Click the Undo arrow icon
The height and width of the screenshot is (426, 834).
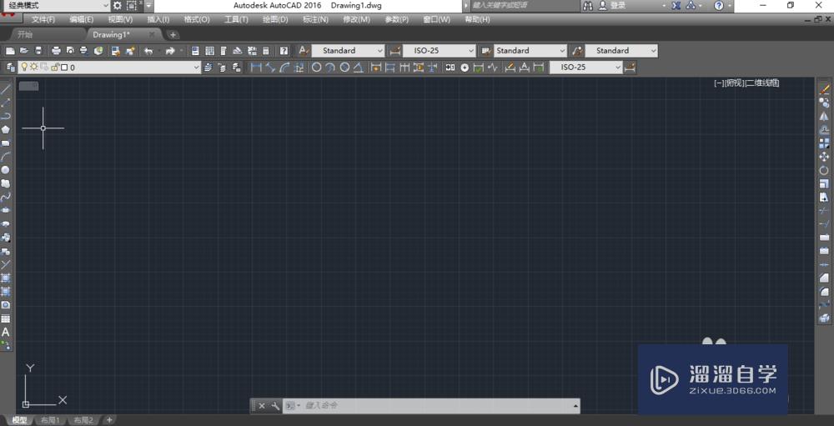click(149, 51)
